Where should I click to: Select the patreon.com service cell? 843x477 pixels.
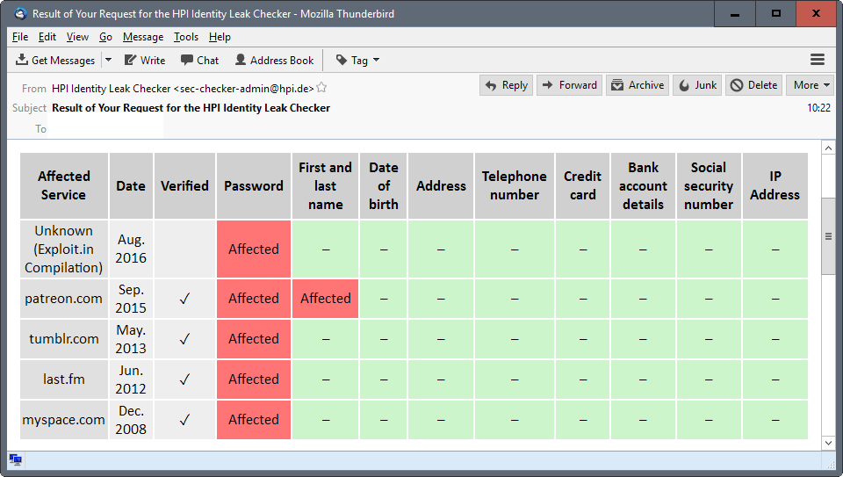point(64,299)
